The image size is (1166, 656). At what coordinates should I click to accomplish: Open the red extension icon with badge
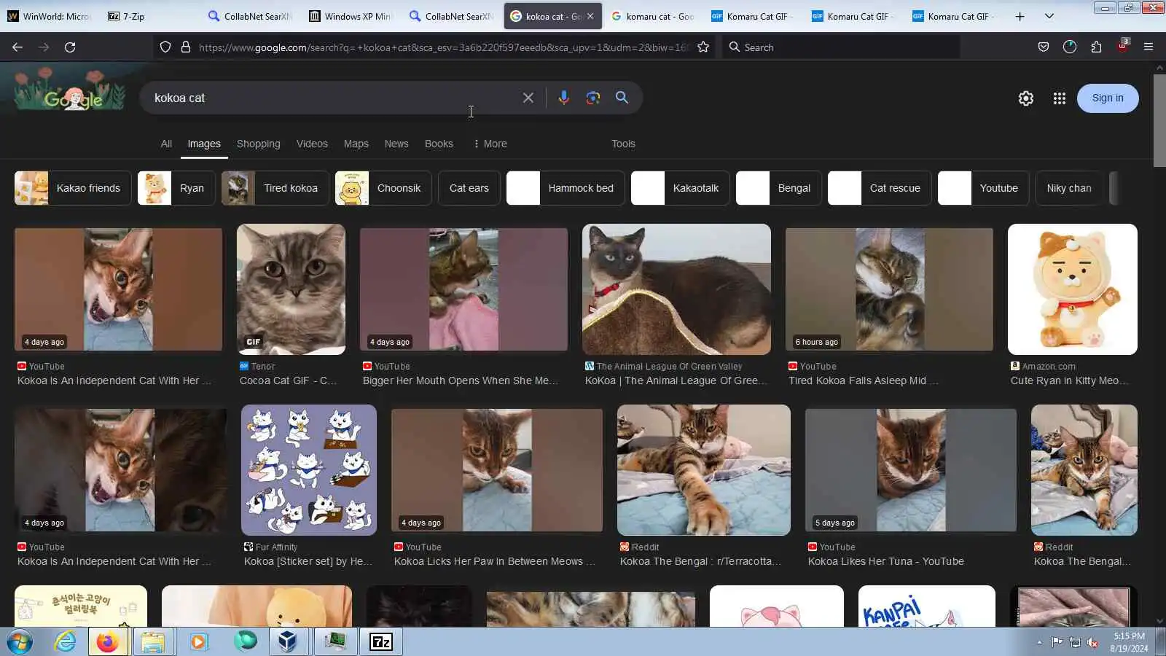1122,46
